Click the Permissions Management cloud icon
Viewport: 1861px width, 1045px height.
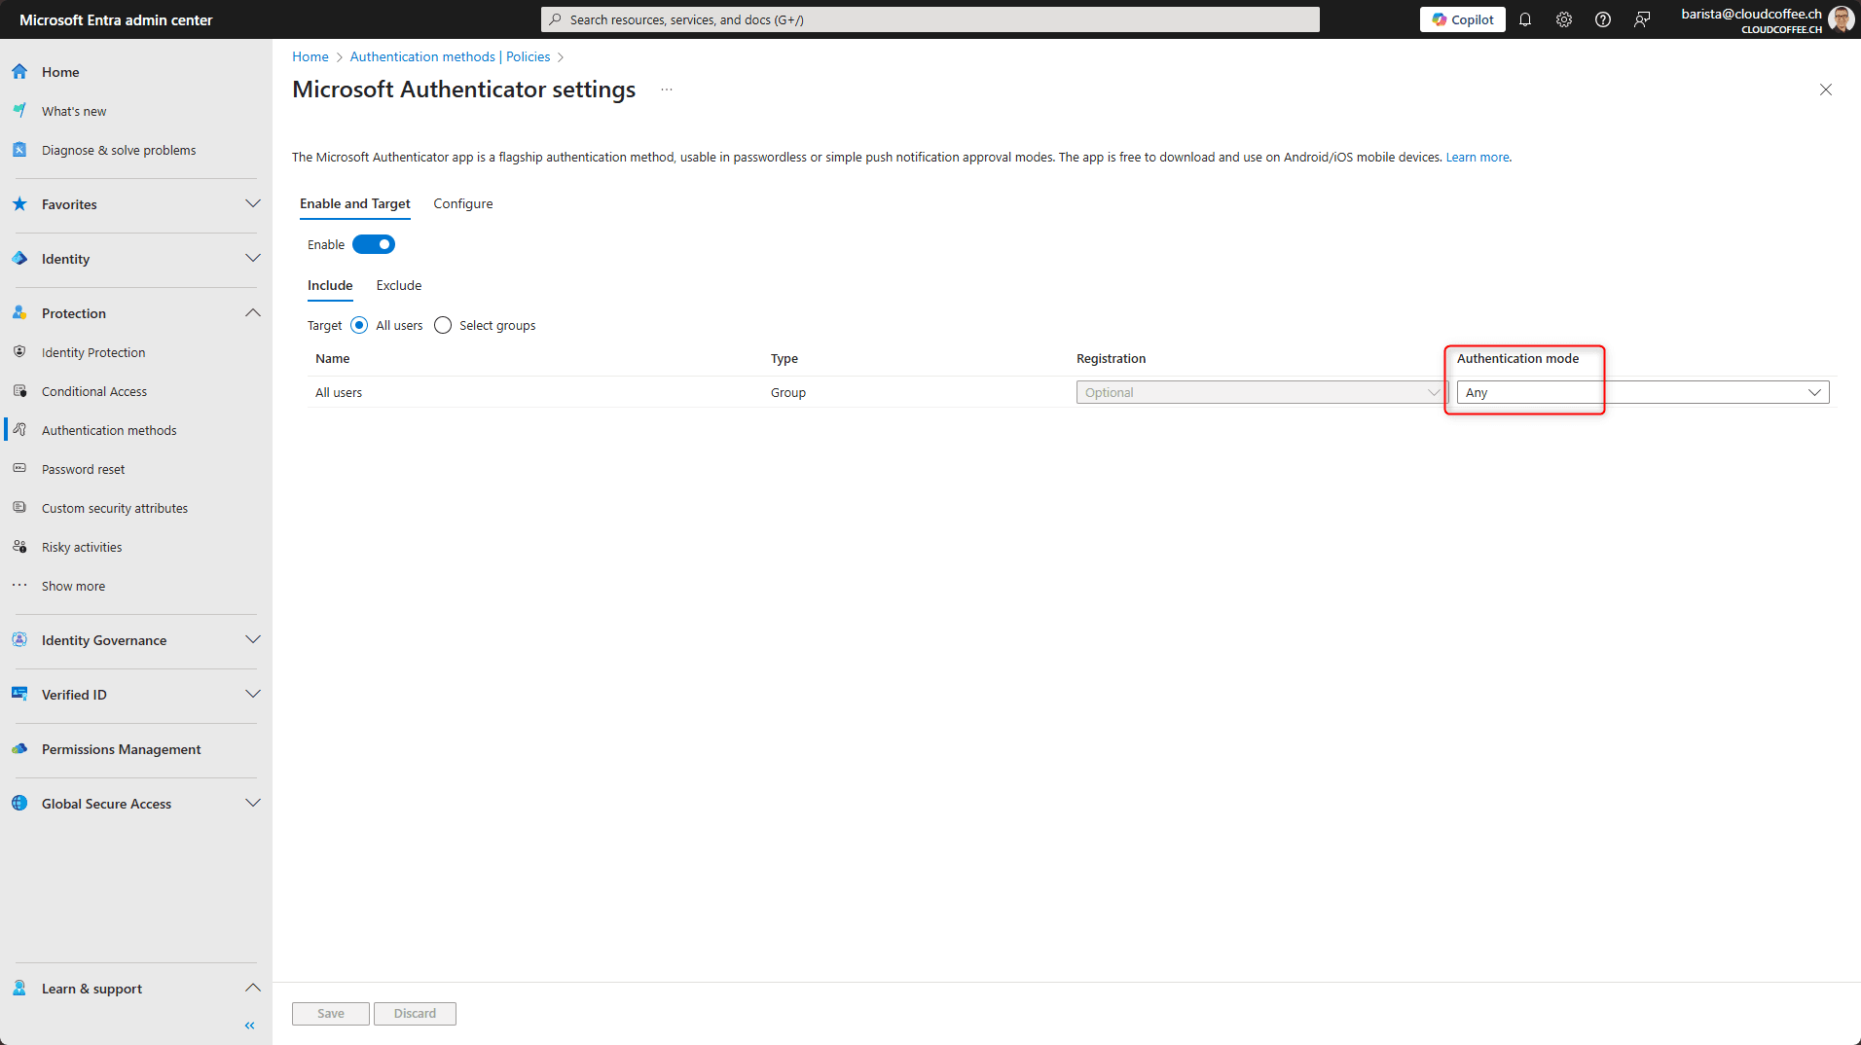coord(19,749)
